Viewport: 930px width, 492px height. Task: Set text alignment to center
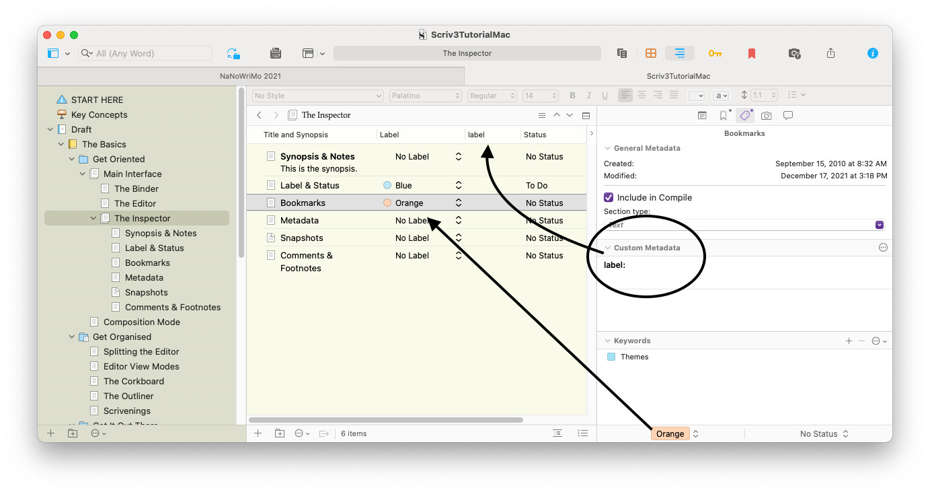tap(642, 96)
